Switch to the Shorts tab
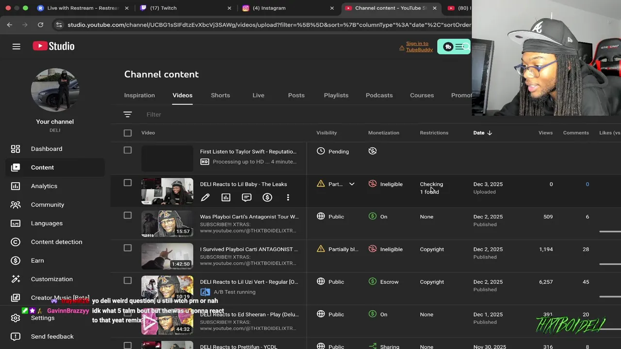This screenshot has width=621, height=349. (x=220, y=95)
